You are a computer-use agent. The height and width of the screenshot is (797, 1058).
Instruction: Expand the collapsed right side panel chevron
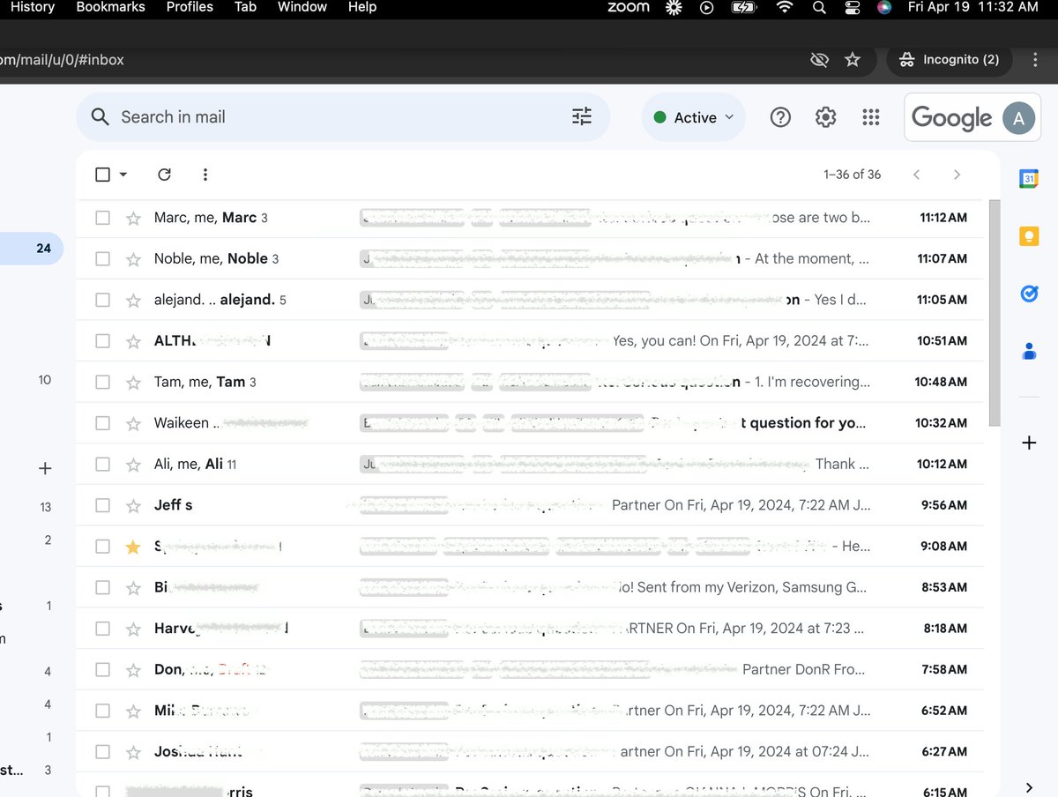(1028, 787)
